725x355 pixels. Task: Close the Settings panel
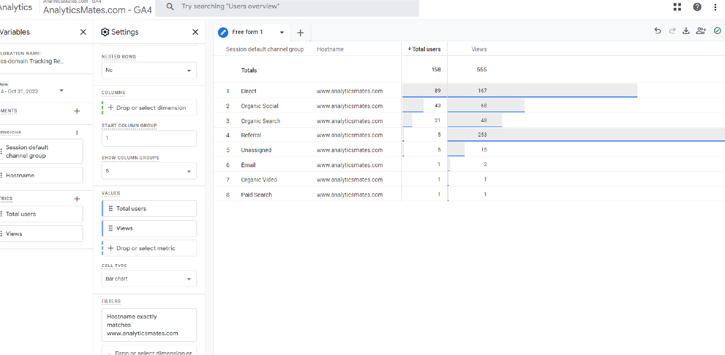tap(195, 32)
